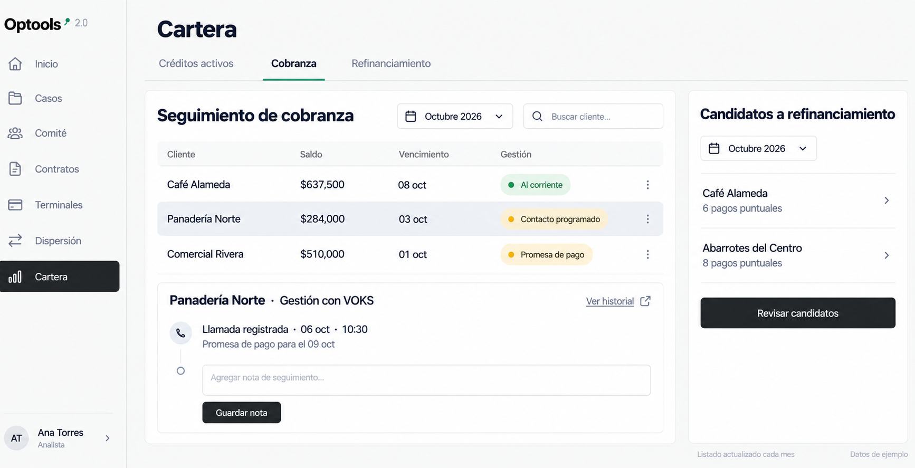Open Inicio from the home icon
Image resolution: width=915 pixels, height=468 pixels.
click(15, 64)
